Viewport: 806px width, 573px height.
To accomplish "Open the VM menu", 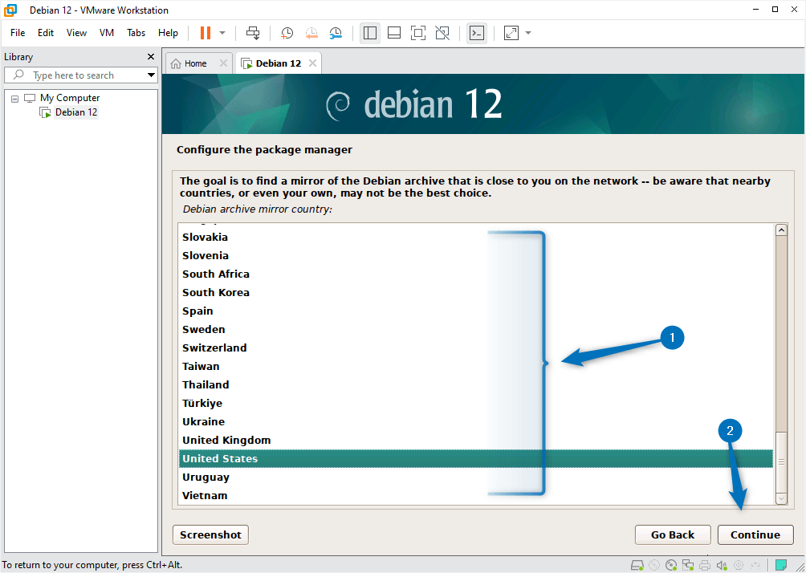I will click(x=107, y=33).
